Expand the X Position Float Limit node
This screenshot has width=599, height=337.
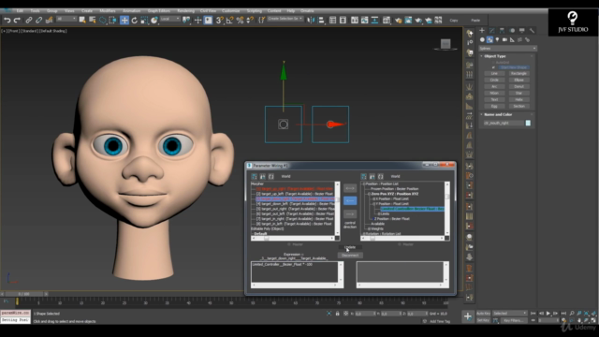tap(373, 199)
